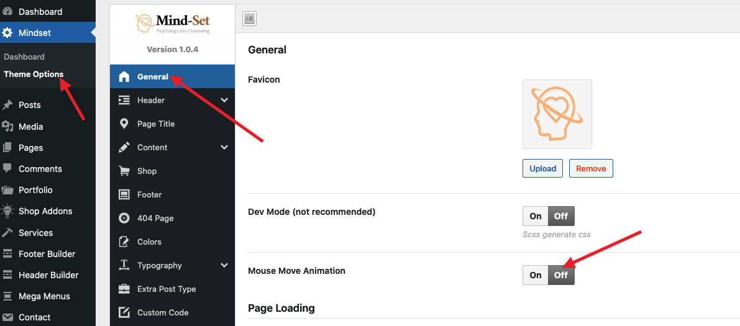
Task: Click the Portfolio folder icon in sidebar
Action: [x=7, y=190]
